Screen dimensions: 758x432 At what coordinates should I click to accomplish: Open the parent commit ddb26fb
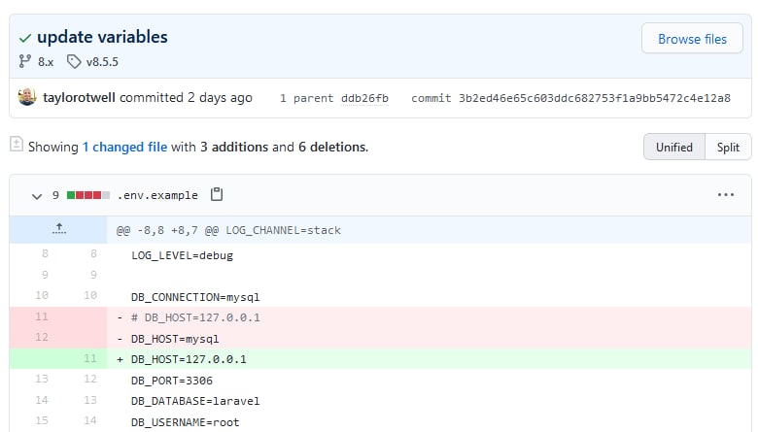364,98
